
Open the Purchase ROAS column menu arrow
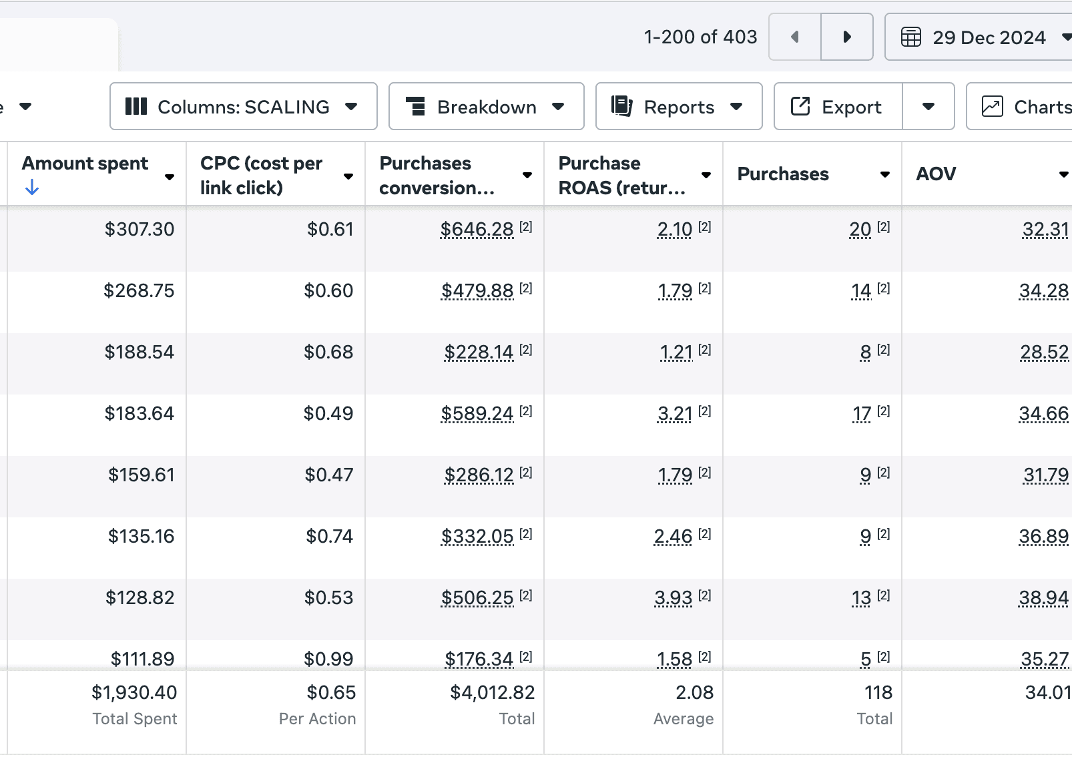coord(706,175)
